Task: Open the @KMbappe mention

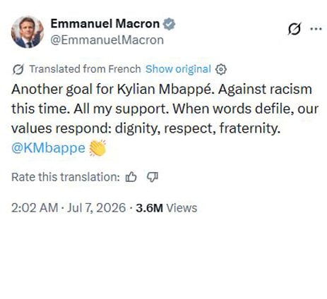Action: pyautogui.click(x=48, y=148)
